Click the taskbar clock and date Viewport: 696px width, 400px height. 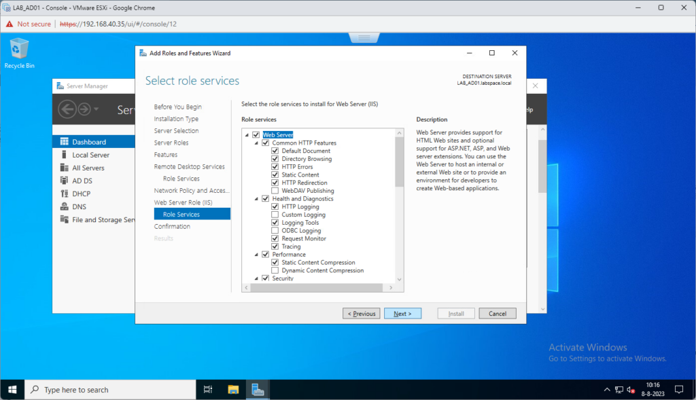[x=652, y=389]
